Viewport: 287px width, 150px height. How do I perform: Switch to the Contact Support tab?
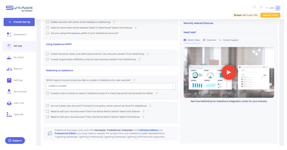pyautogui.click(x=229, y=40)
